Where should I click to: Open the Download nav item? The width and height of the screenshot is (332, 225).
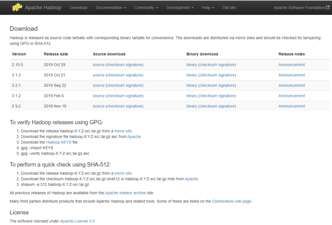tap(78, 7)
